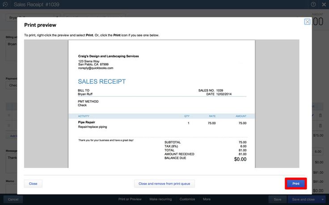The image size is (329, 205).
Task: Delete the first line item with trash icon
Action: click(x=321, y=115)
